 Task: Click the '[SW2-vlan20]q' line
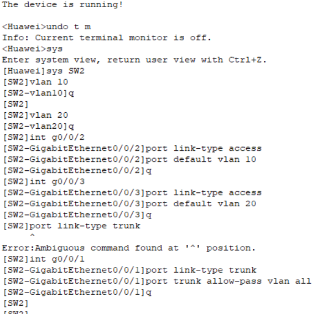38,127
